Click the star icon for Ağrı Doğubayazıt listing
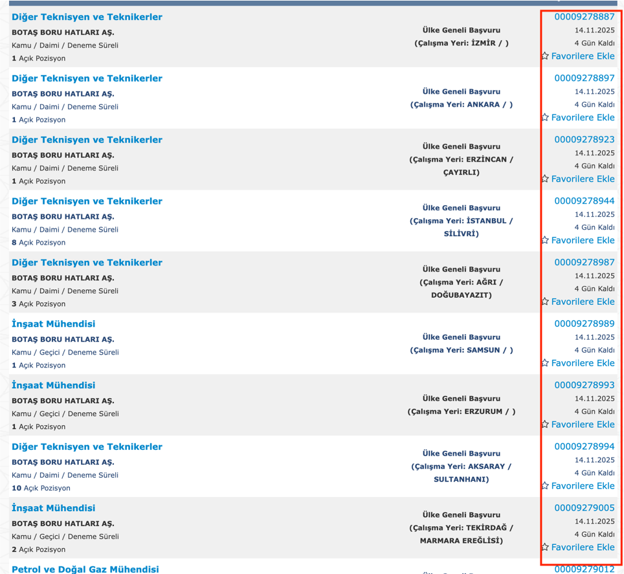The width and height of the screenshot is (624, 574). tap(545, 302)
